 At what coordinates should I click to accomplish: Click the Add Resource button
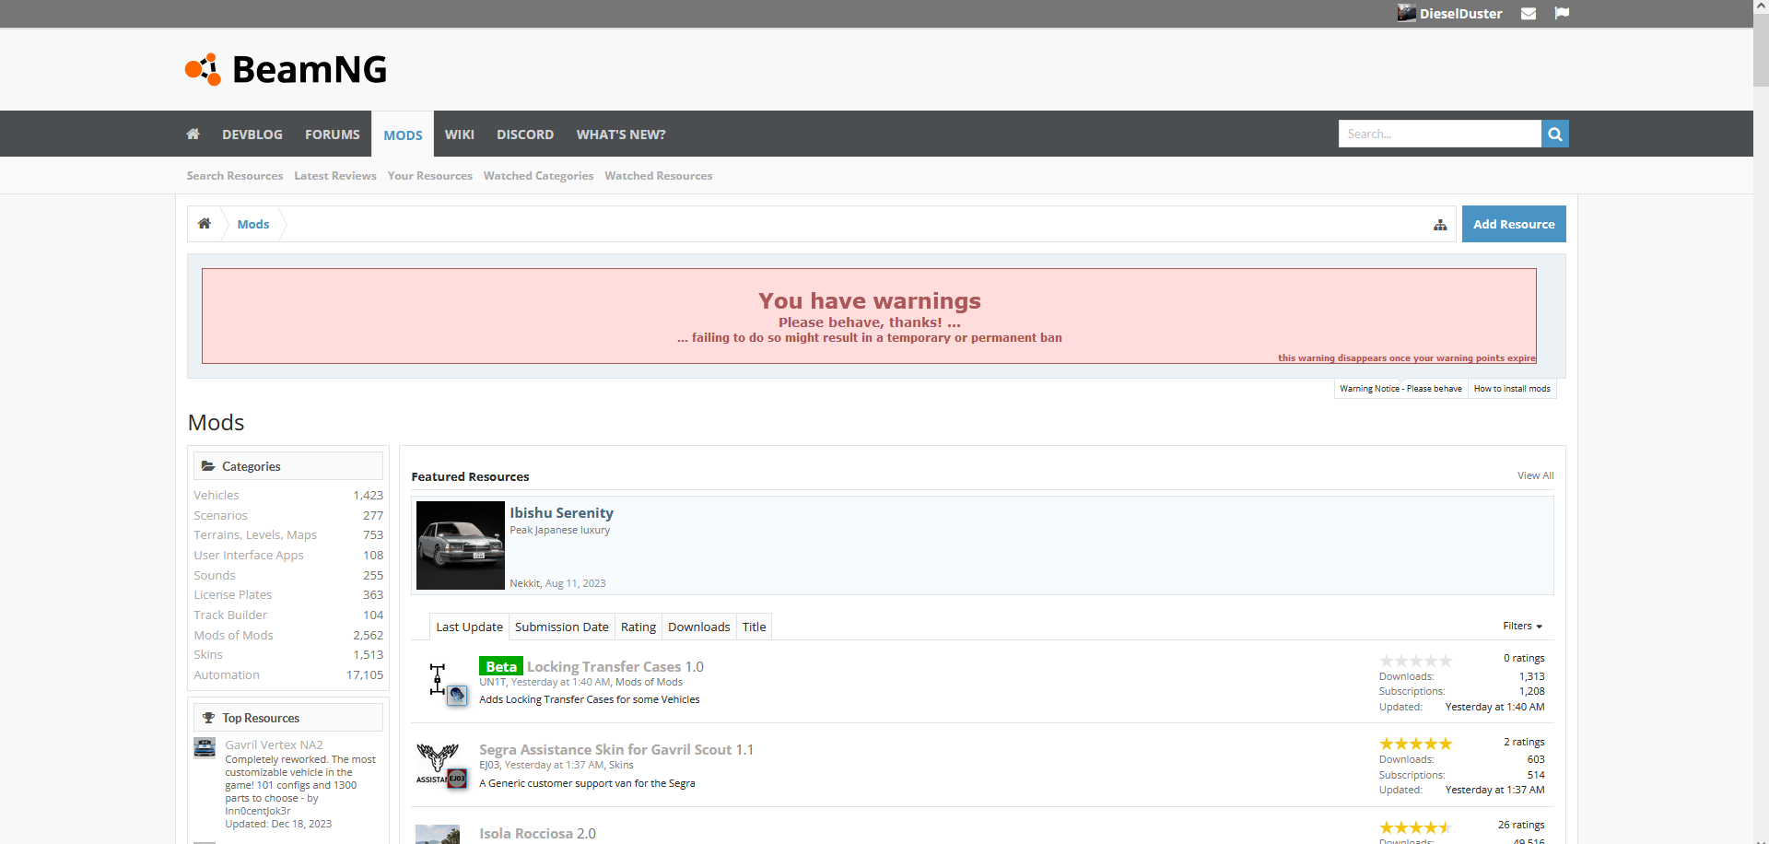[1514, 224]
